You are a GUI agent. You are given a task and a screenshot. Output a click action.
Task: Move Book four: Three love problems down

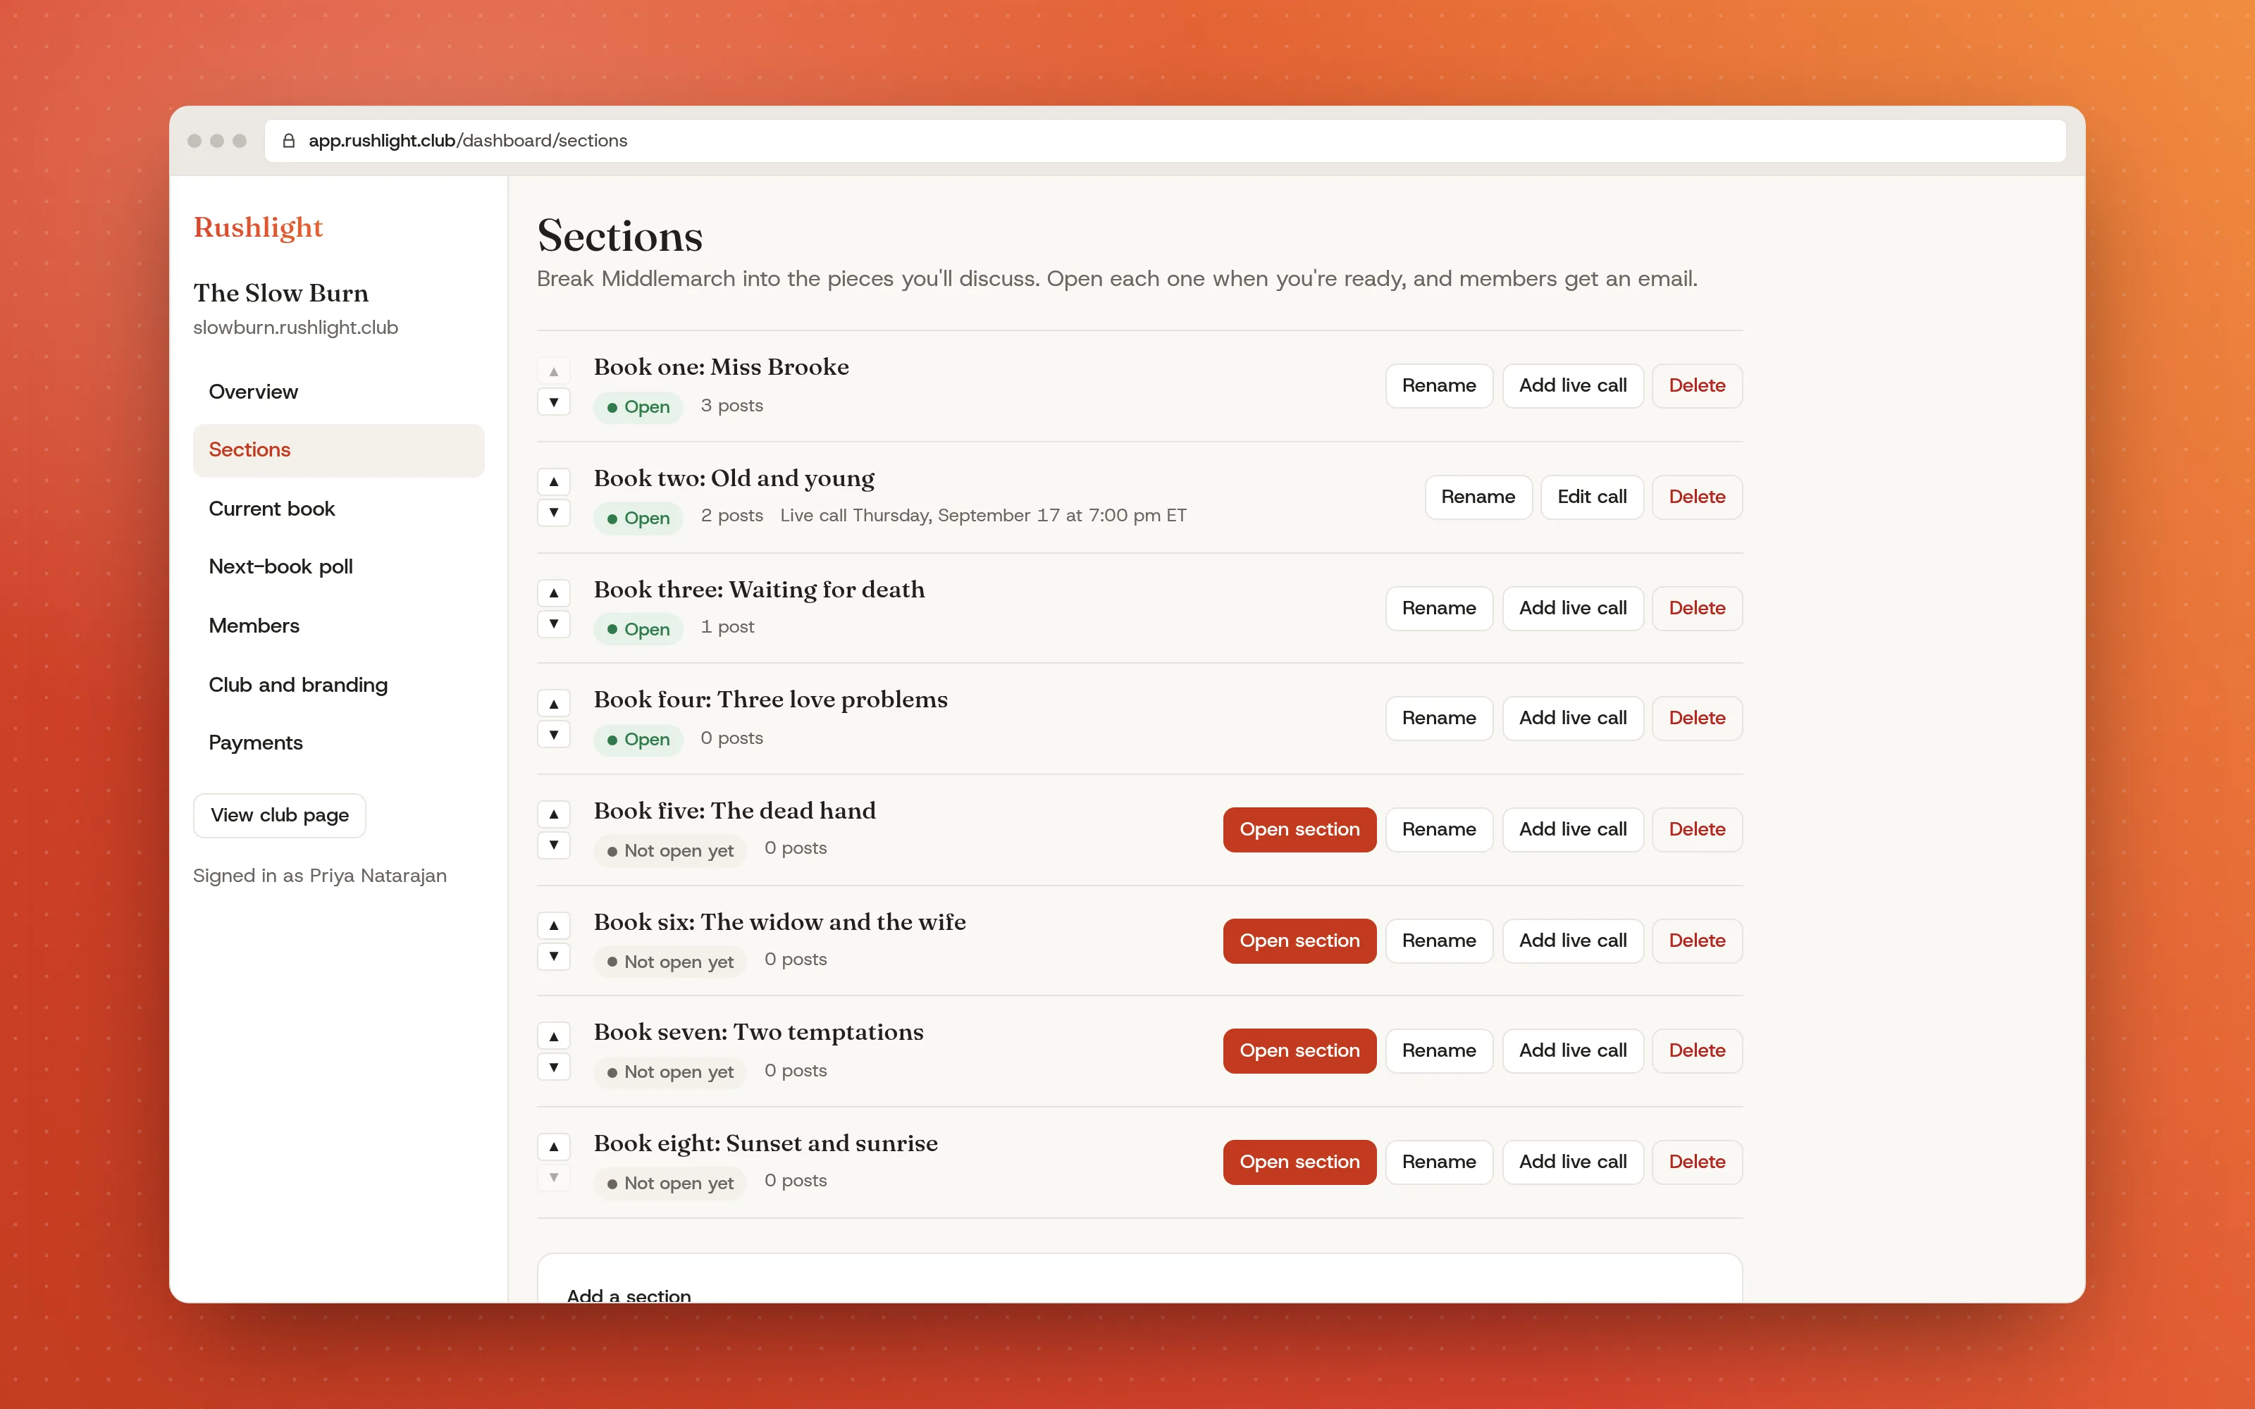pos(553,735)
